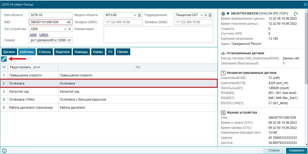The image size is (308, 154).
Task: Select the Остановка template row
Action: 109,83
